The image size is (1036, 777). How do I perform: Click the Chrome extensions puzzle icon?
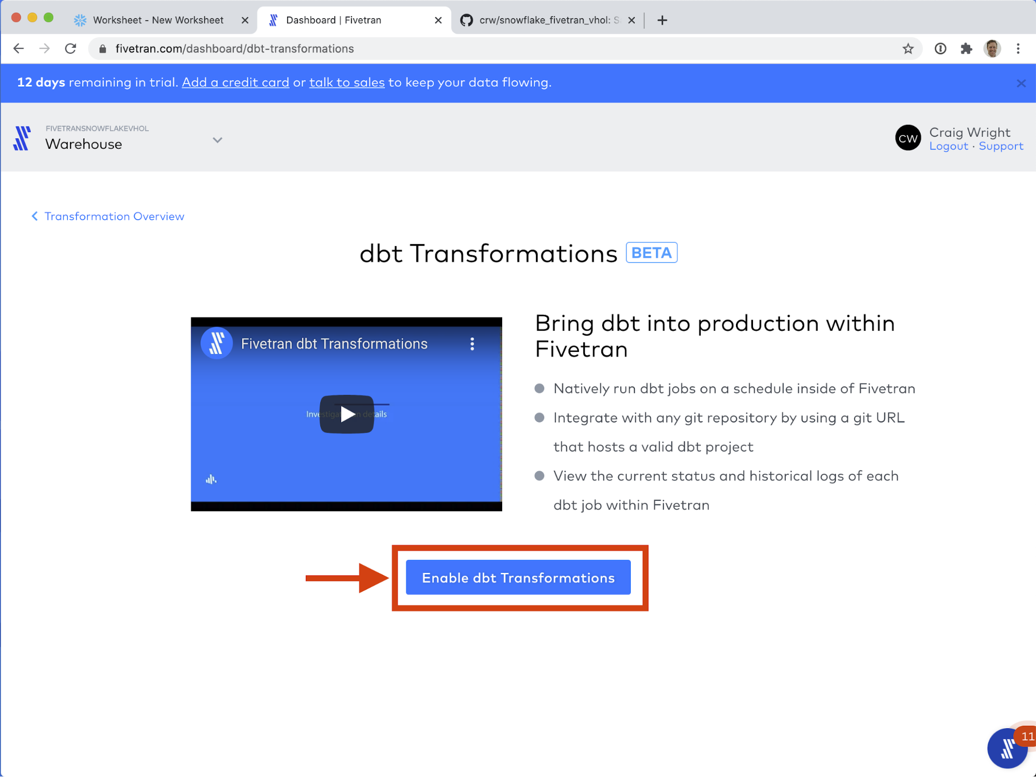[x=966, y=49]
